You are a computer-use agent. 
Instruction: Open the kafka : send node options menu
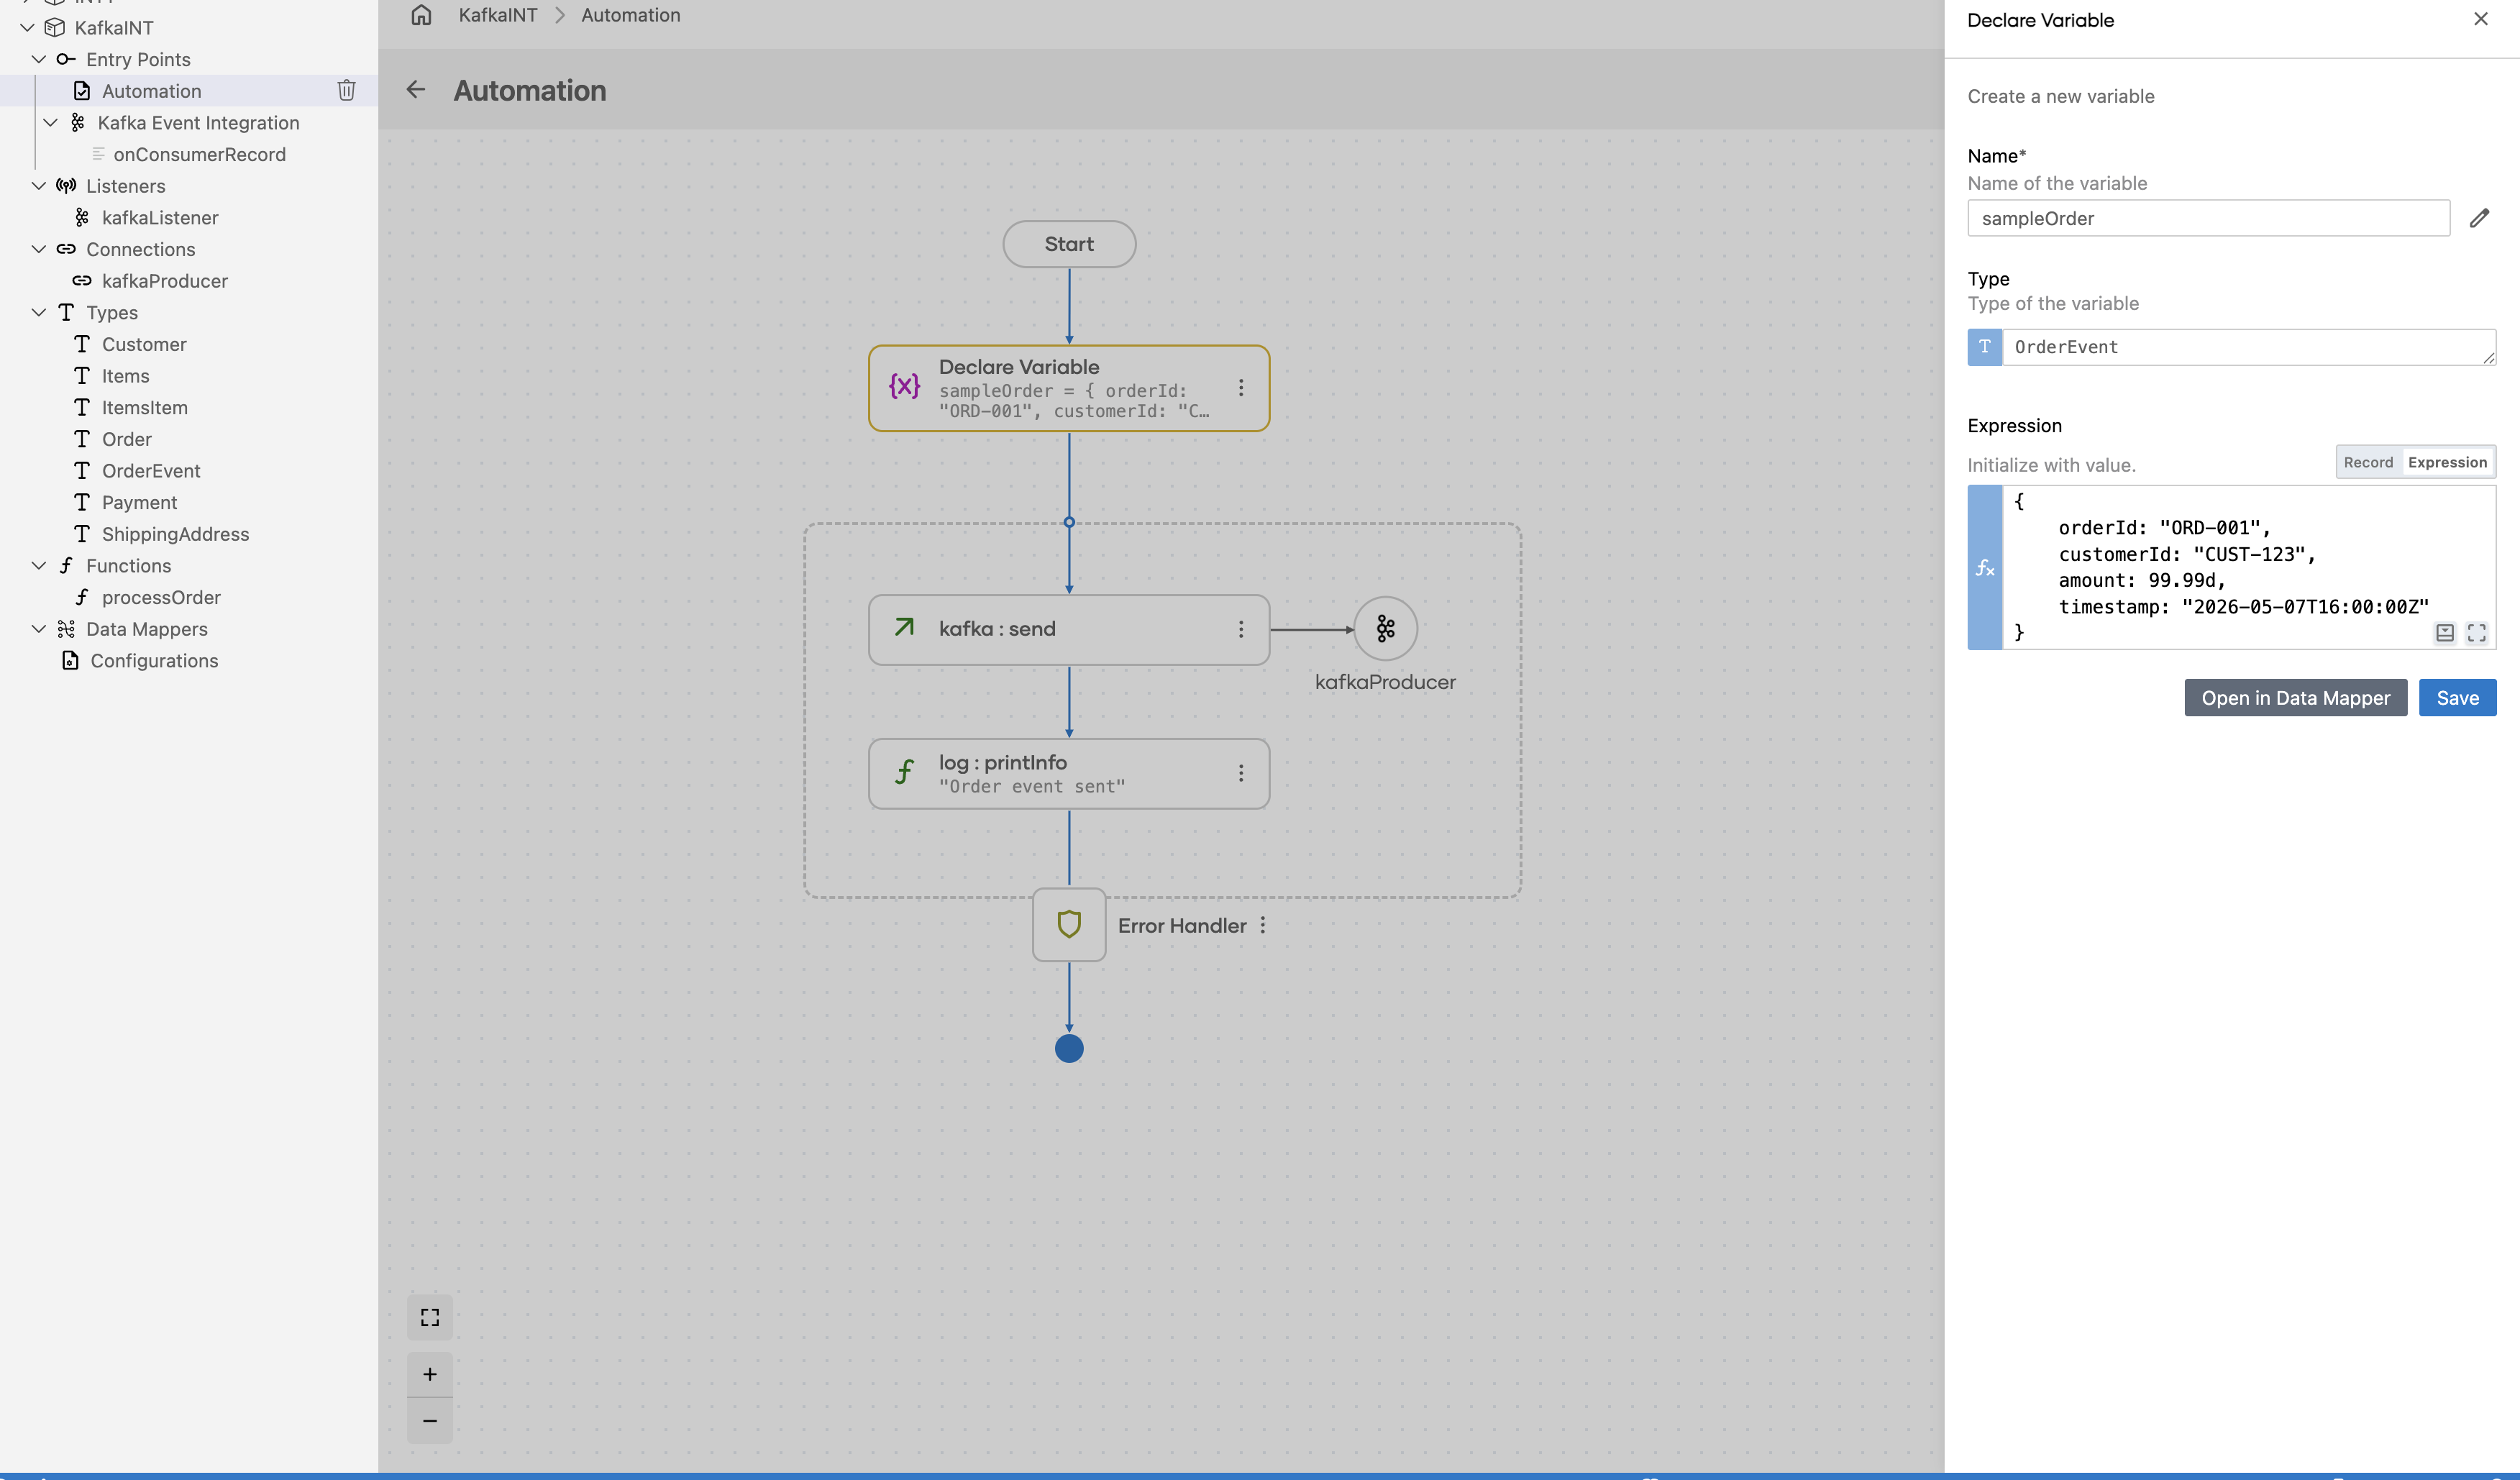(1241, 629)
